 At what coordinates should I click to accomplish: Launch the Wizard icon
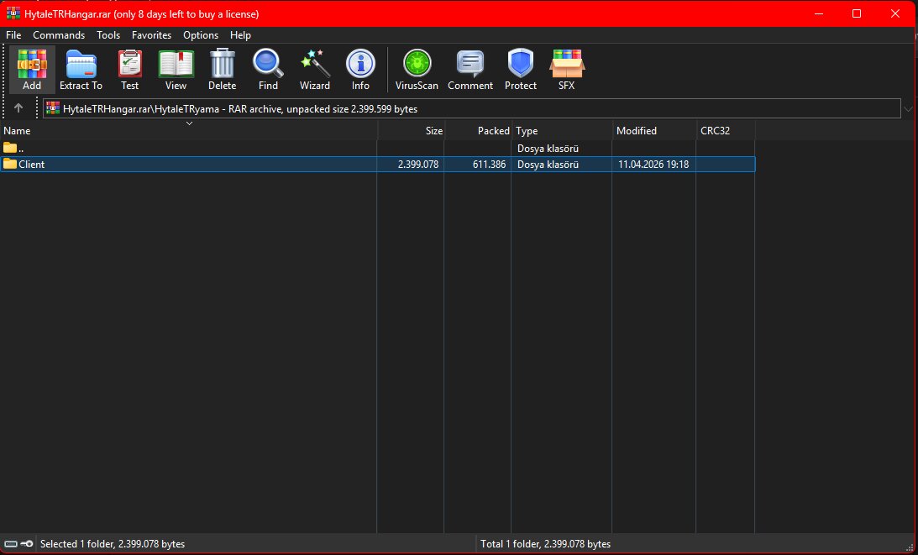[x=314, y=69]
